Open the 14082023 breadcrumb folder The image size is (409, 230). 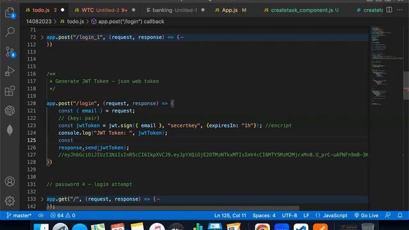38,22
